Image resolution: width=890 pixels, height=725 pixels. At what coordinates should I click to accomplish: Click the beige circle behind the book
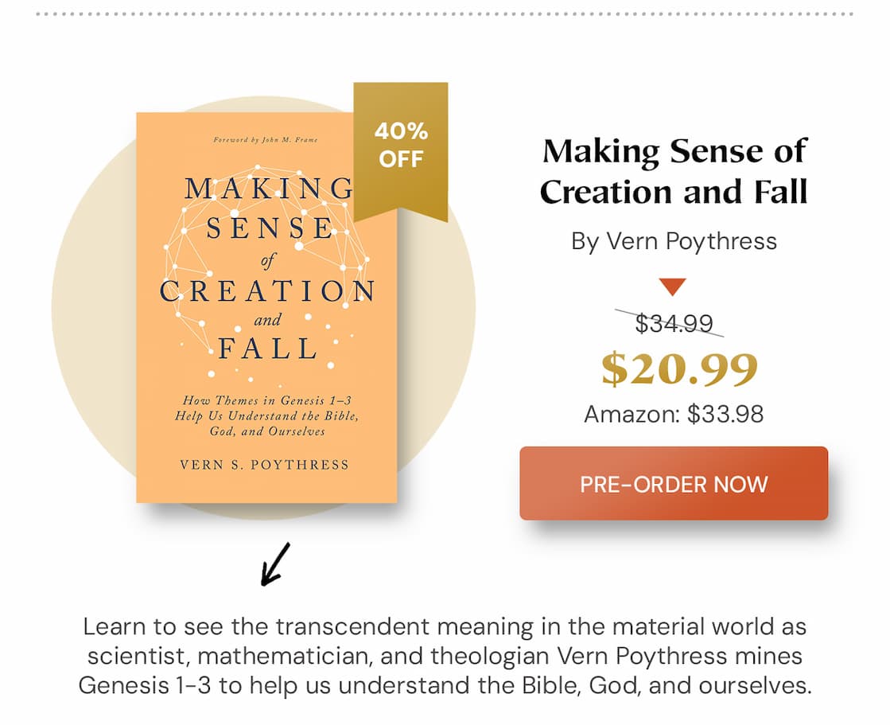point(103,318)
